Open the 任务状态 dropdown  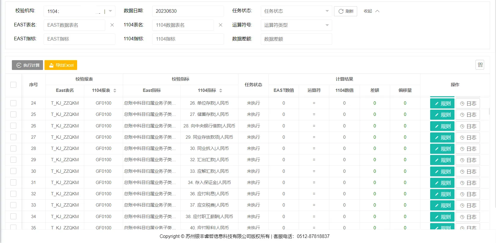point(296,11)
